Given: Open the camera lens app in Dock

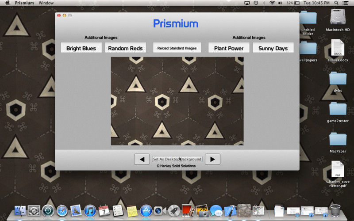Looking at the screenshot, I should click(x=160, y=211).
